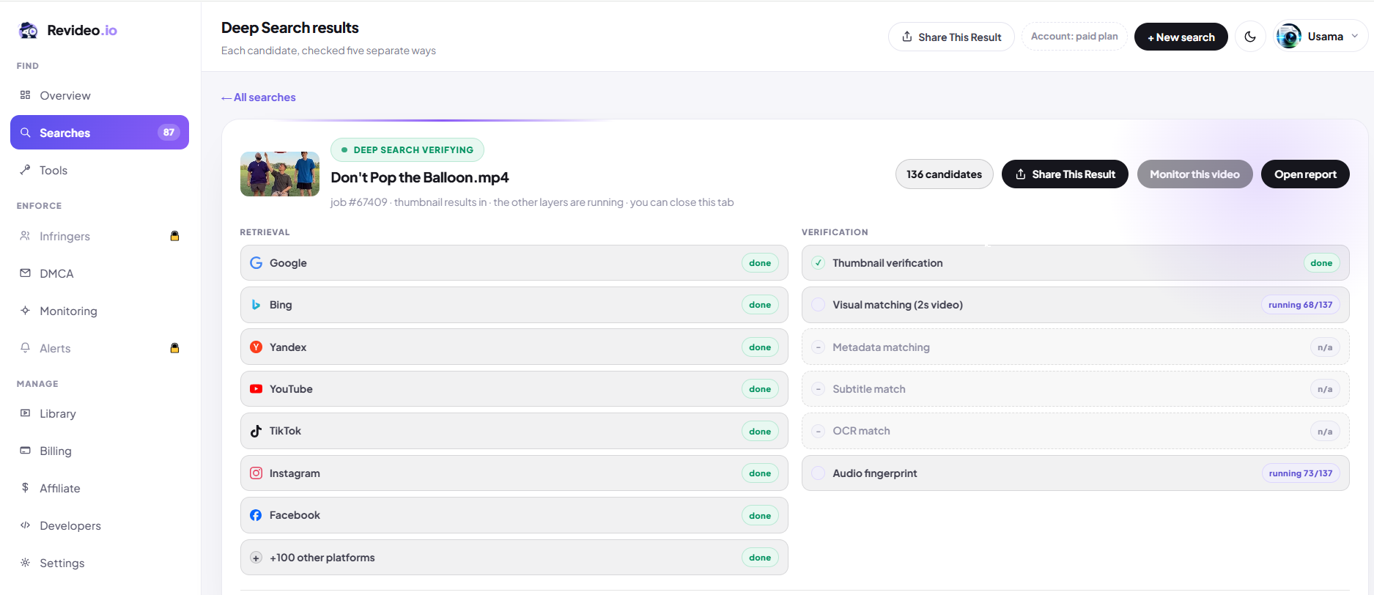Click the Yandex logo icon
This screenshot has width=1374, height=595.
coord(256,347)
